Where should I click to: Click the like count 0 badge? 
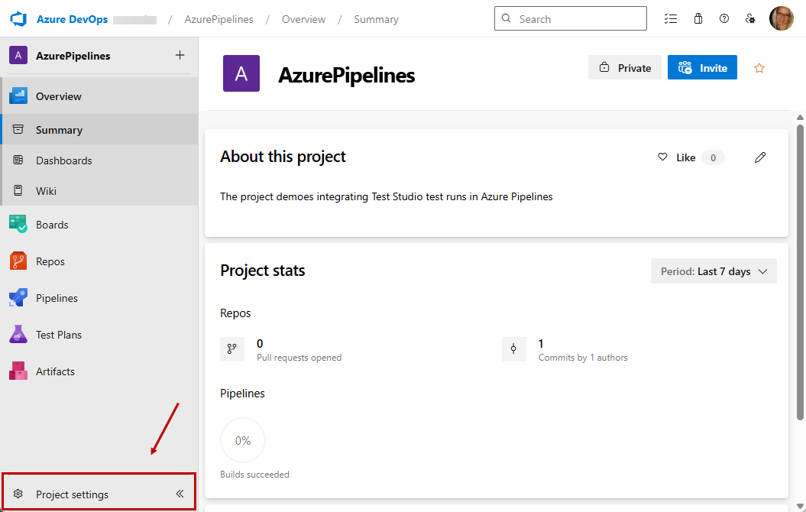[713, 157]
